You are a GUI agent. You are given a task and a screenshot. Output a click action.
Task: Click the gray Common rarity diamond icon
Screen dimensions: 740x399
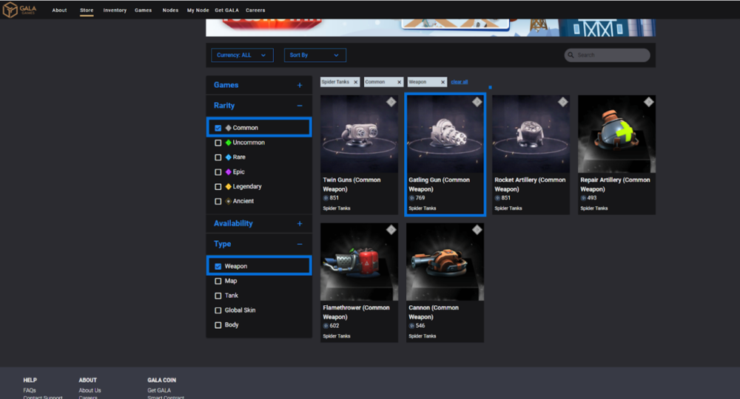pyautogui.click(x=229, y=128)
